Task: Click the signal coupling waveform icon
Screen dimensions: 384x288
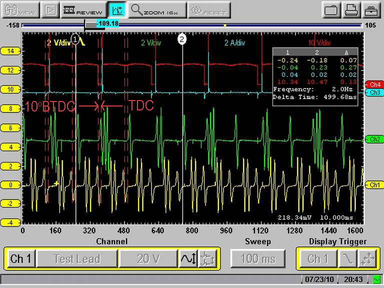Action: click(188, 258)
